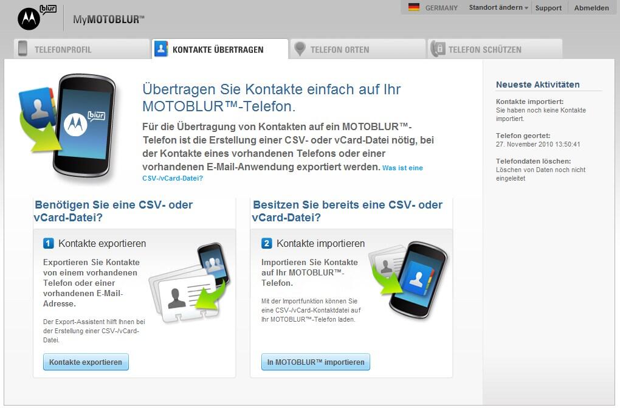Open the Telefon schützen tab
This screenshot has height=408, width=620.
pos(495,49)
